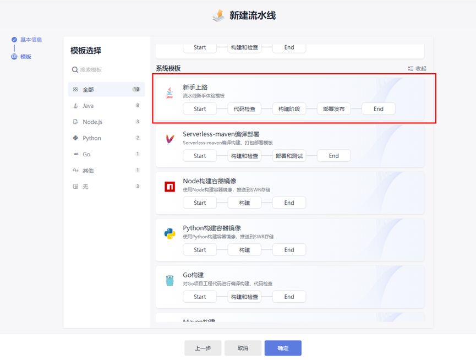This screenshot has width=476, height=360.
Task: Filter templates by 无 category
Action: 107,187
